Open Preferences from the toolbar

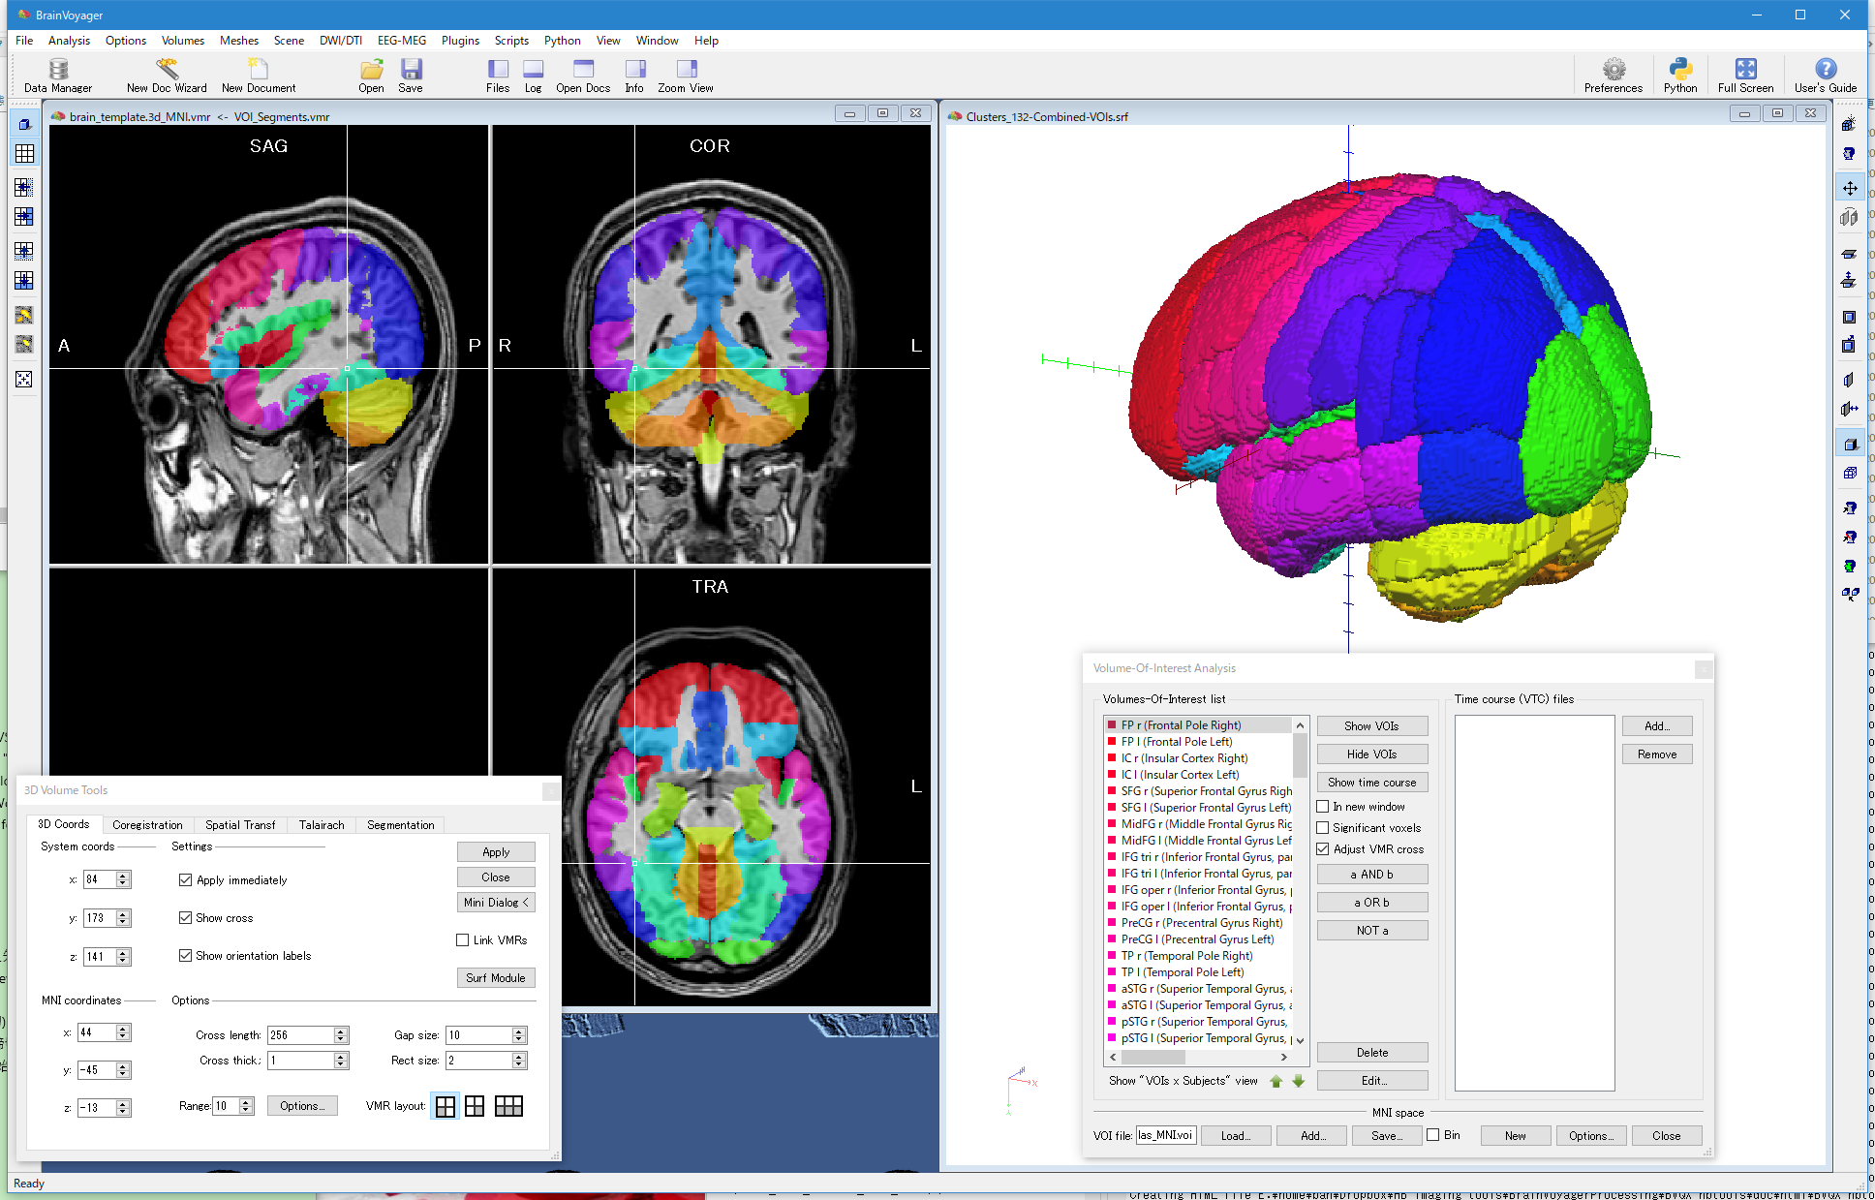click(x=1614, y=75)
